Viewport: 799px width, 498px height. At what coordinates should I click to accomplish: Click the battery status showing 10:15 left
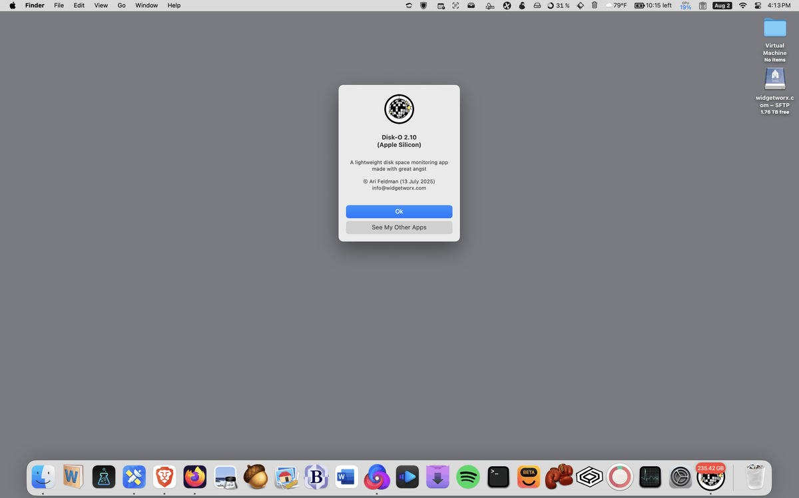653,5
